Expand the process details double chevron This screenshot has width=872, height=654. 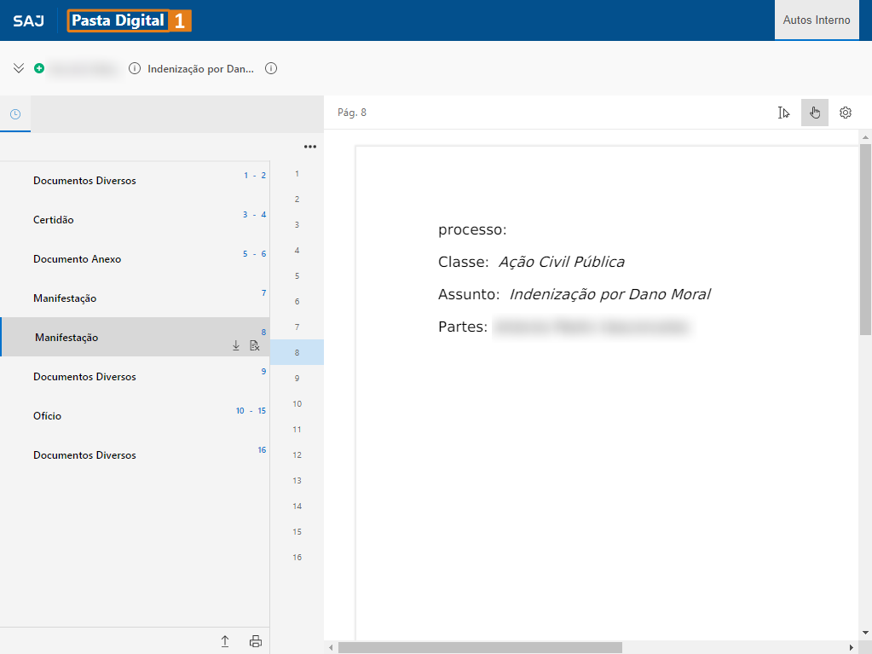point(19,68)
